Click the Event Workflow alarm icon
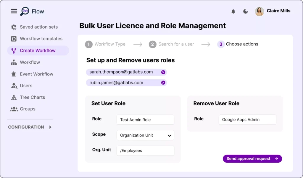 (14, 74)
